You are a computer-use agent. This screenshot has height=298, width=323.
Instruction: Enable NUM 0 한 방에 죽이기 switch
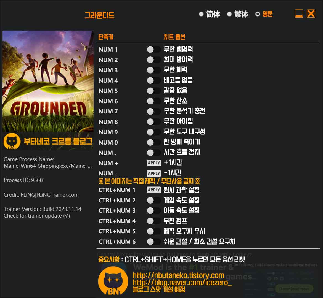click(x=154, y=142)
